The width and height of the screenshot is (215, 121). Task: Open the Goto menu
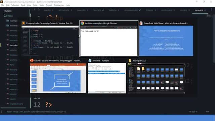pyautogui.click(x=35, y=5)
